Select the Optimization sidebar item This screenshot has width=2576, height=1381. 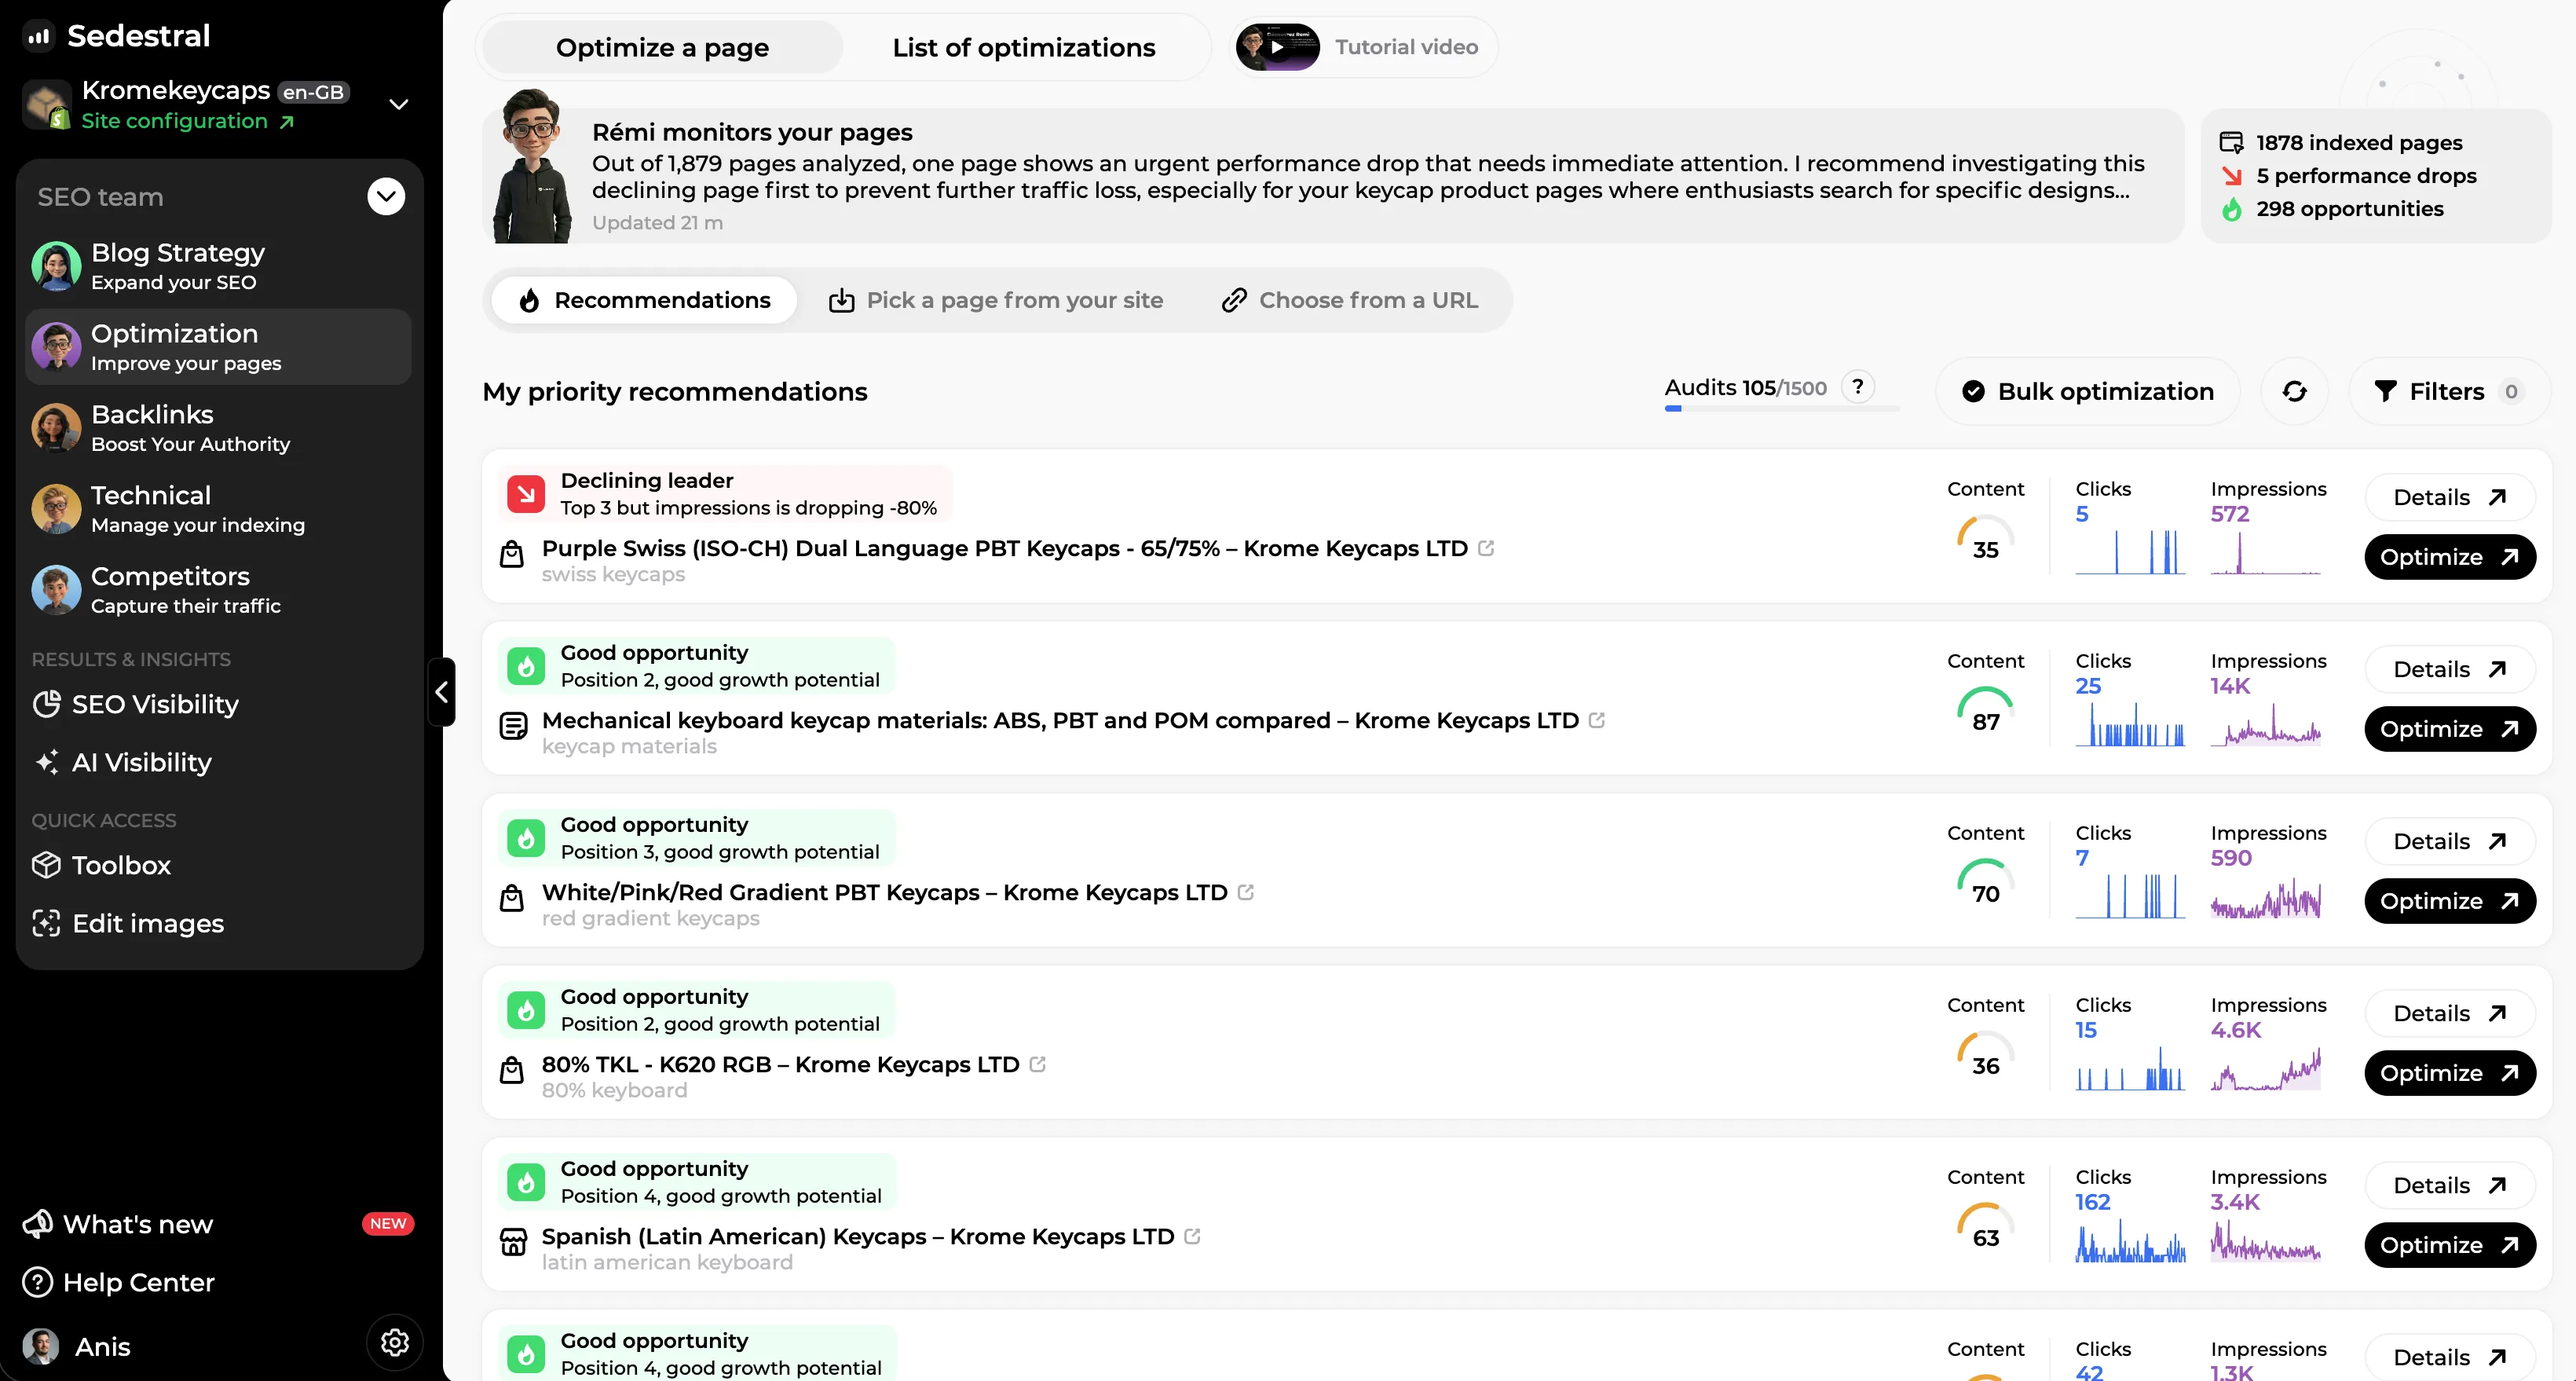[218, 347]
